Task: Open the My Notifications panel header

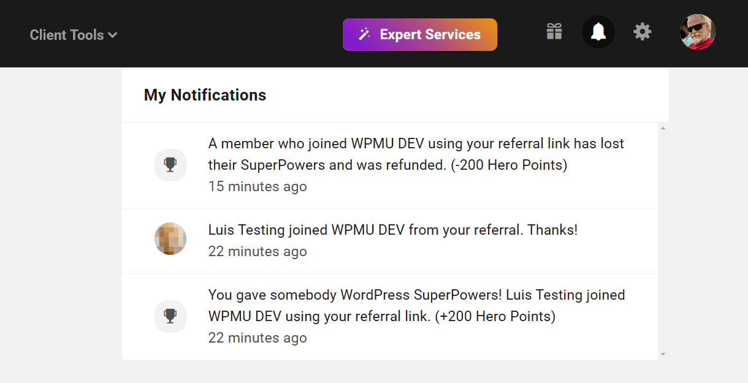Action: (205, 95)
